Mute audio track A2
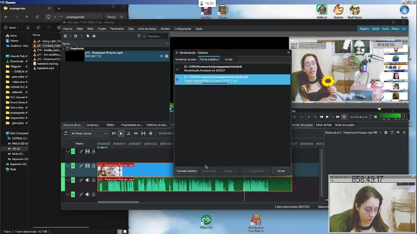 click(x=87, y=194)
